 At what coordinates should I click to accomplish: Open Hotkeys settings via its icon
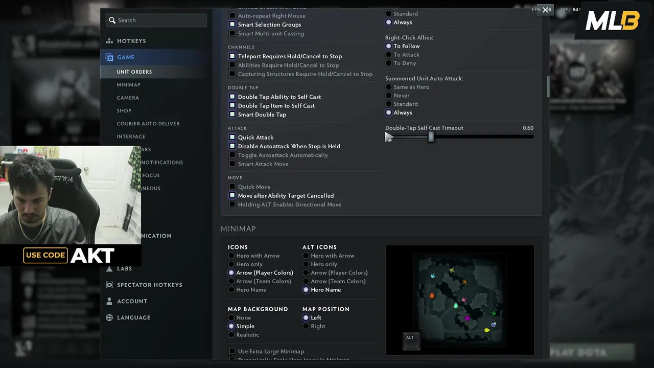tap(109, 41)
